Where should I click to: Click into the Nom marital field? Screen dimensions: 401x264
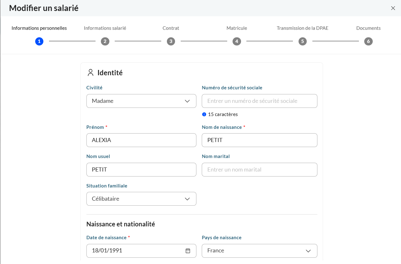[x=259, y=170]
